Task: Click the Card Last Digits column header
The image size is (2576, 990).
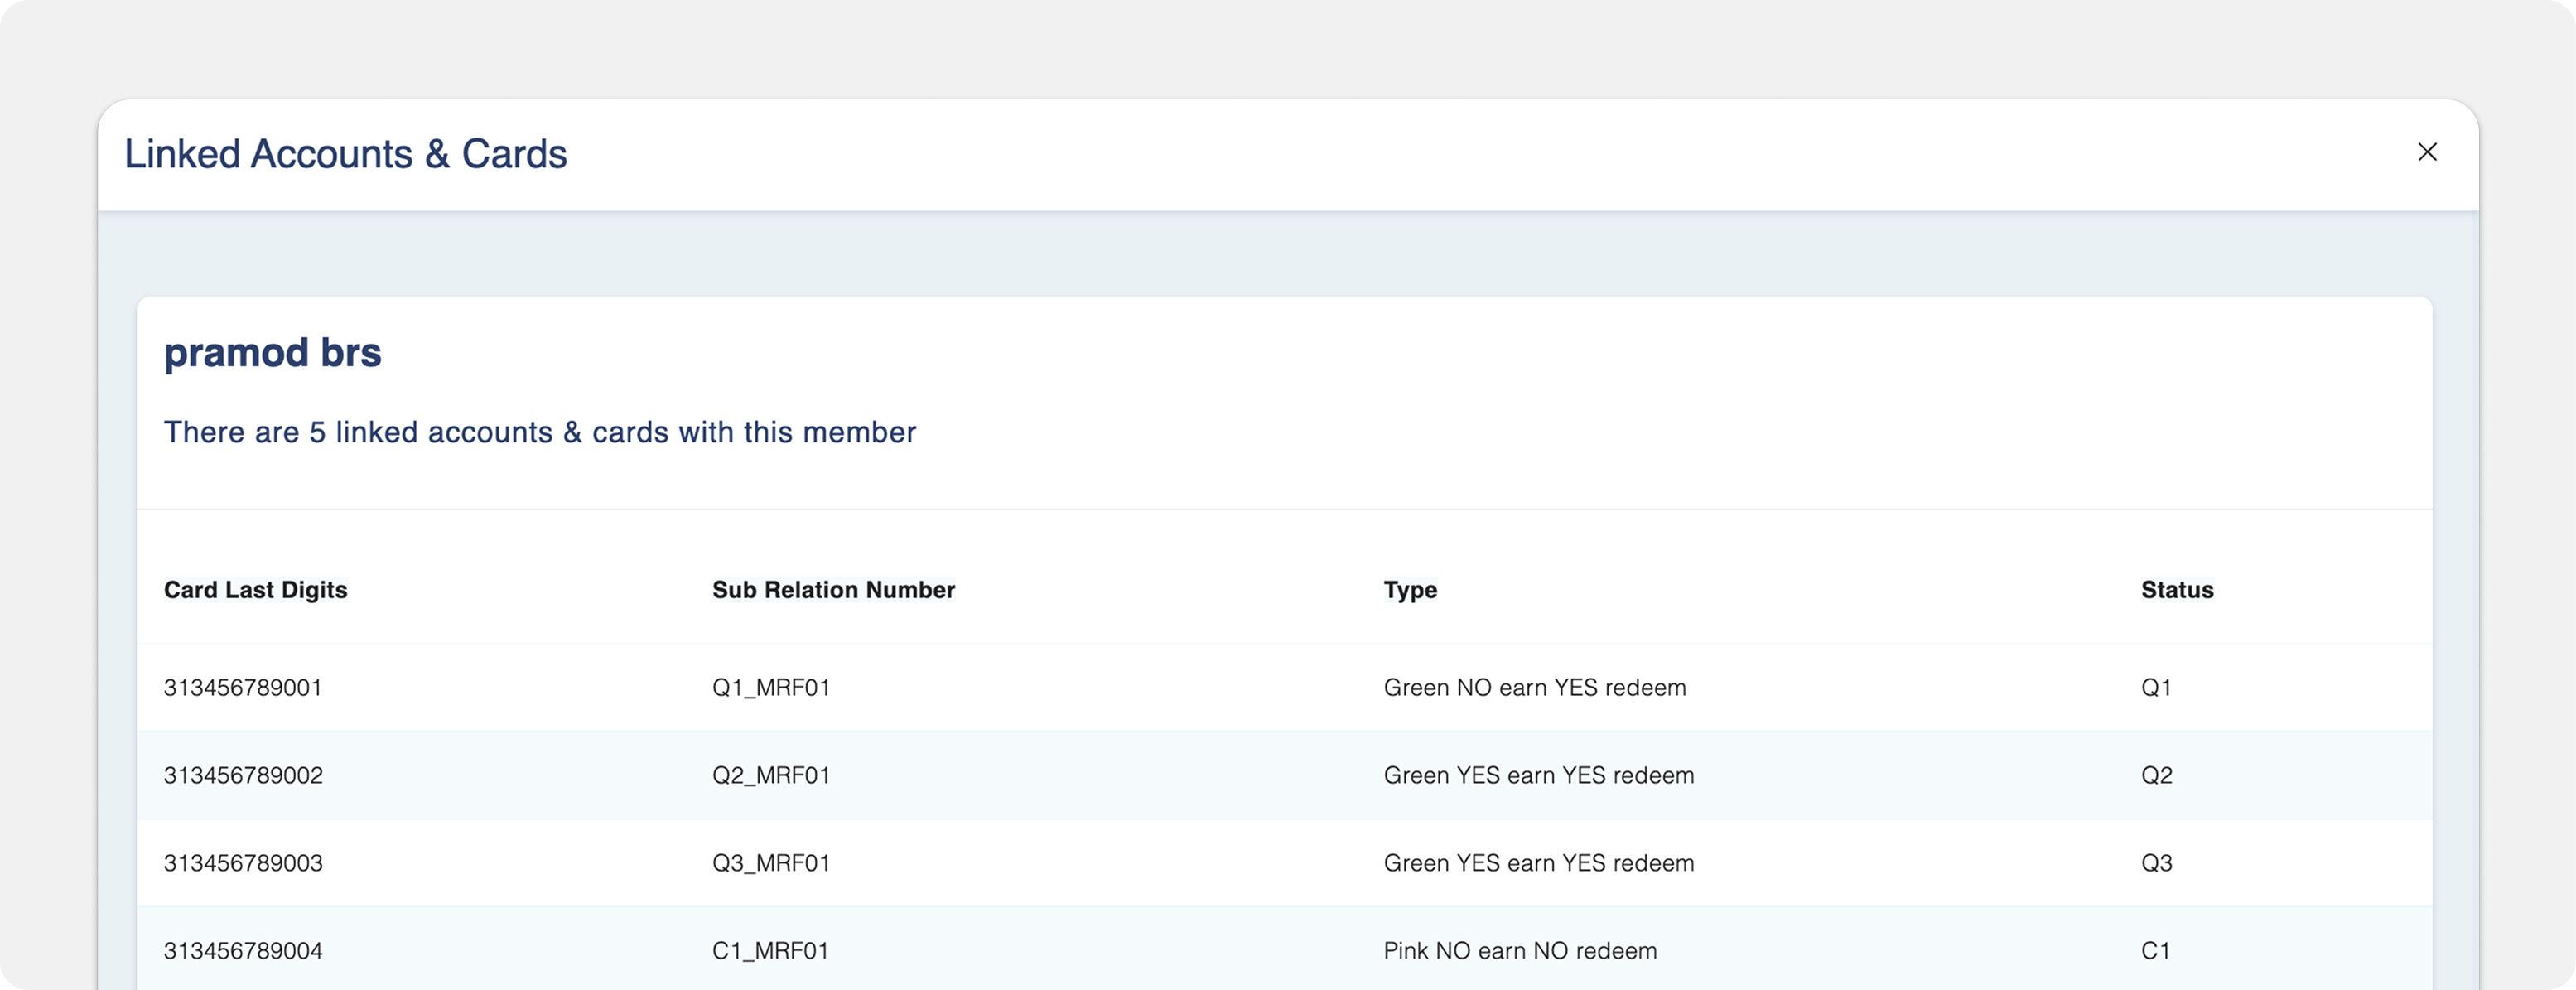Action: point(255,590)
